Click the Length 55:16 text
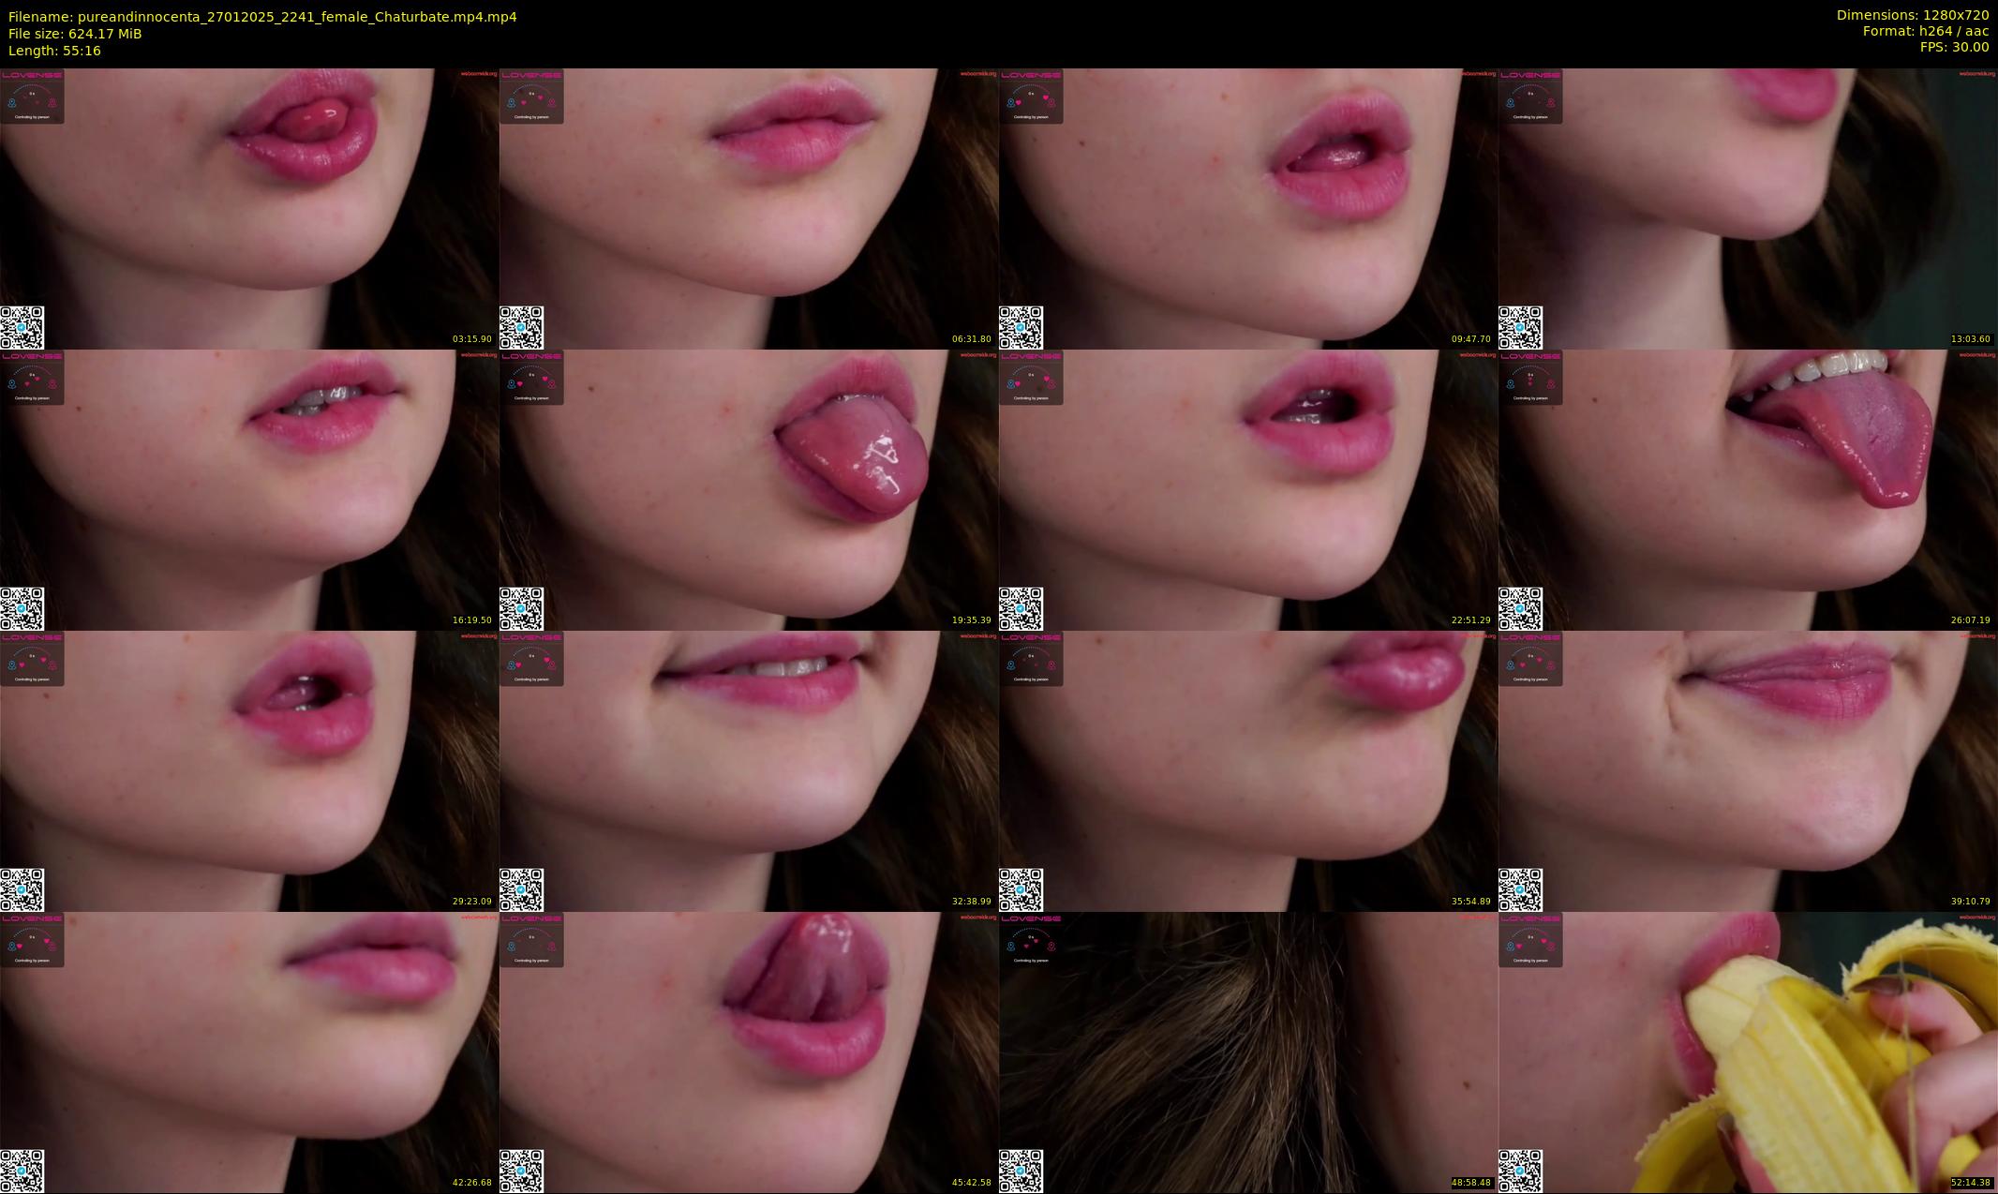Screen dimensions: 1998x1194 pyautogui.click(x=54, y=51)
